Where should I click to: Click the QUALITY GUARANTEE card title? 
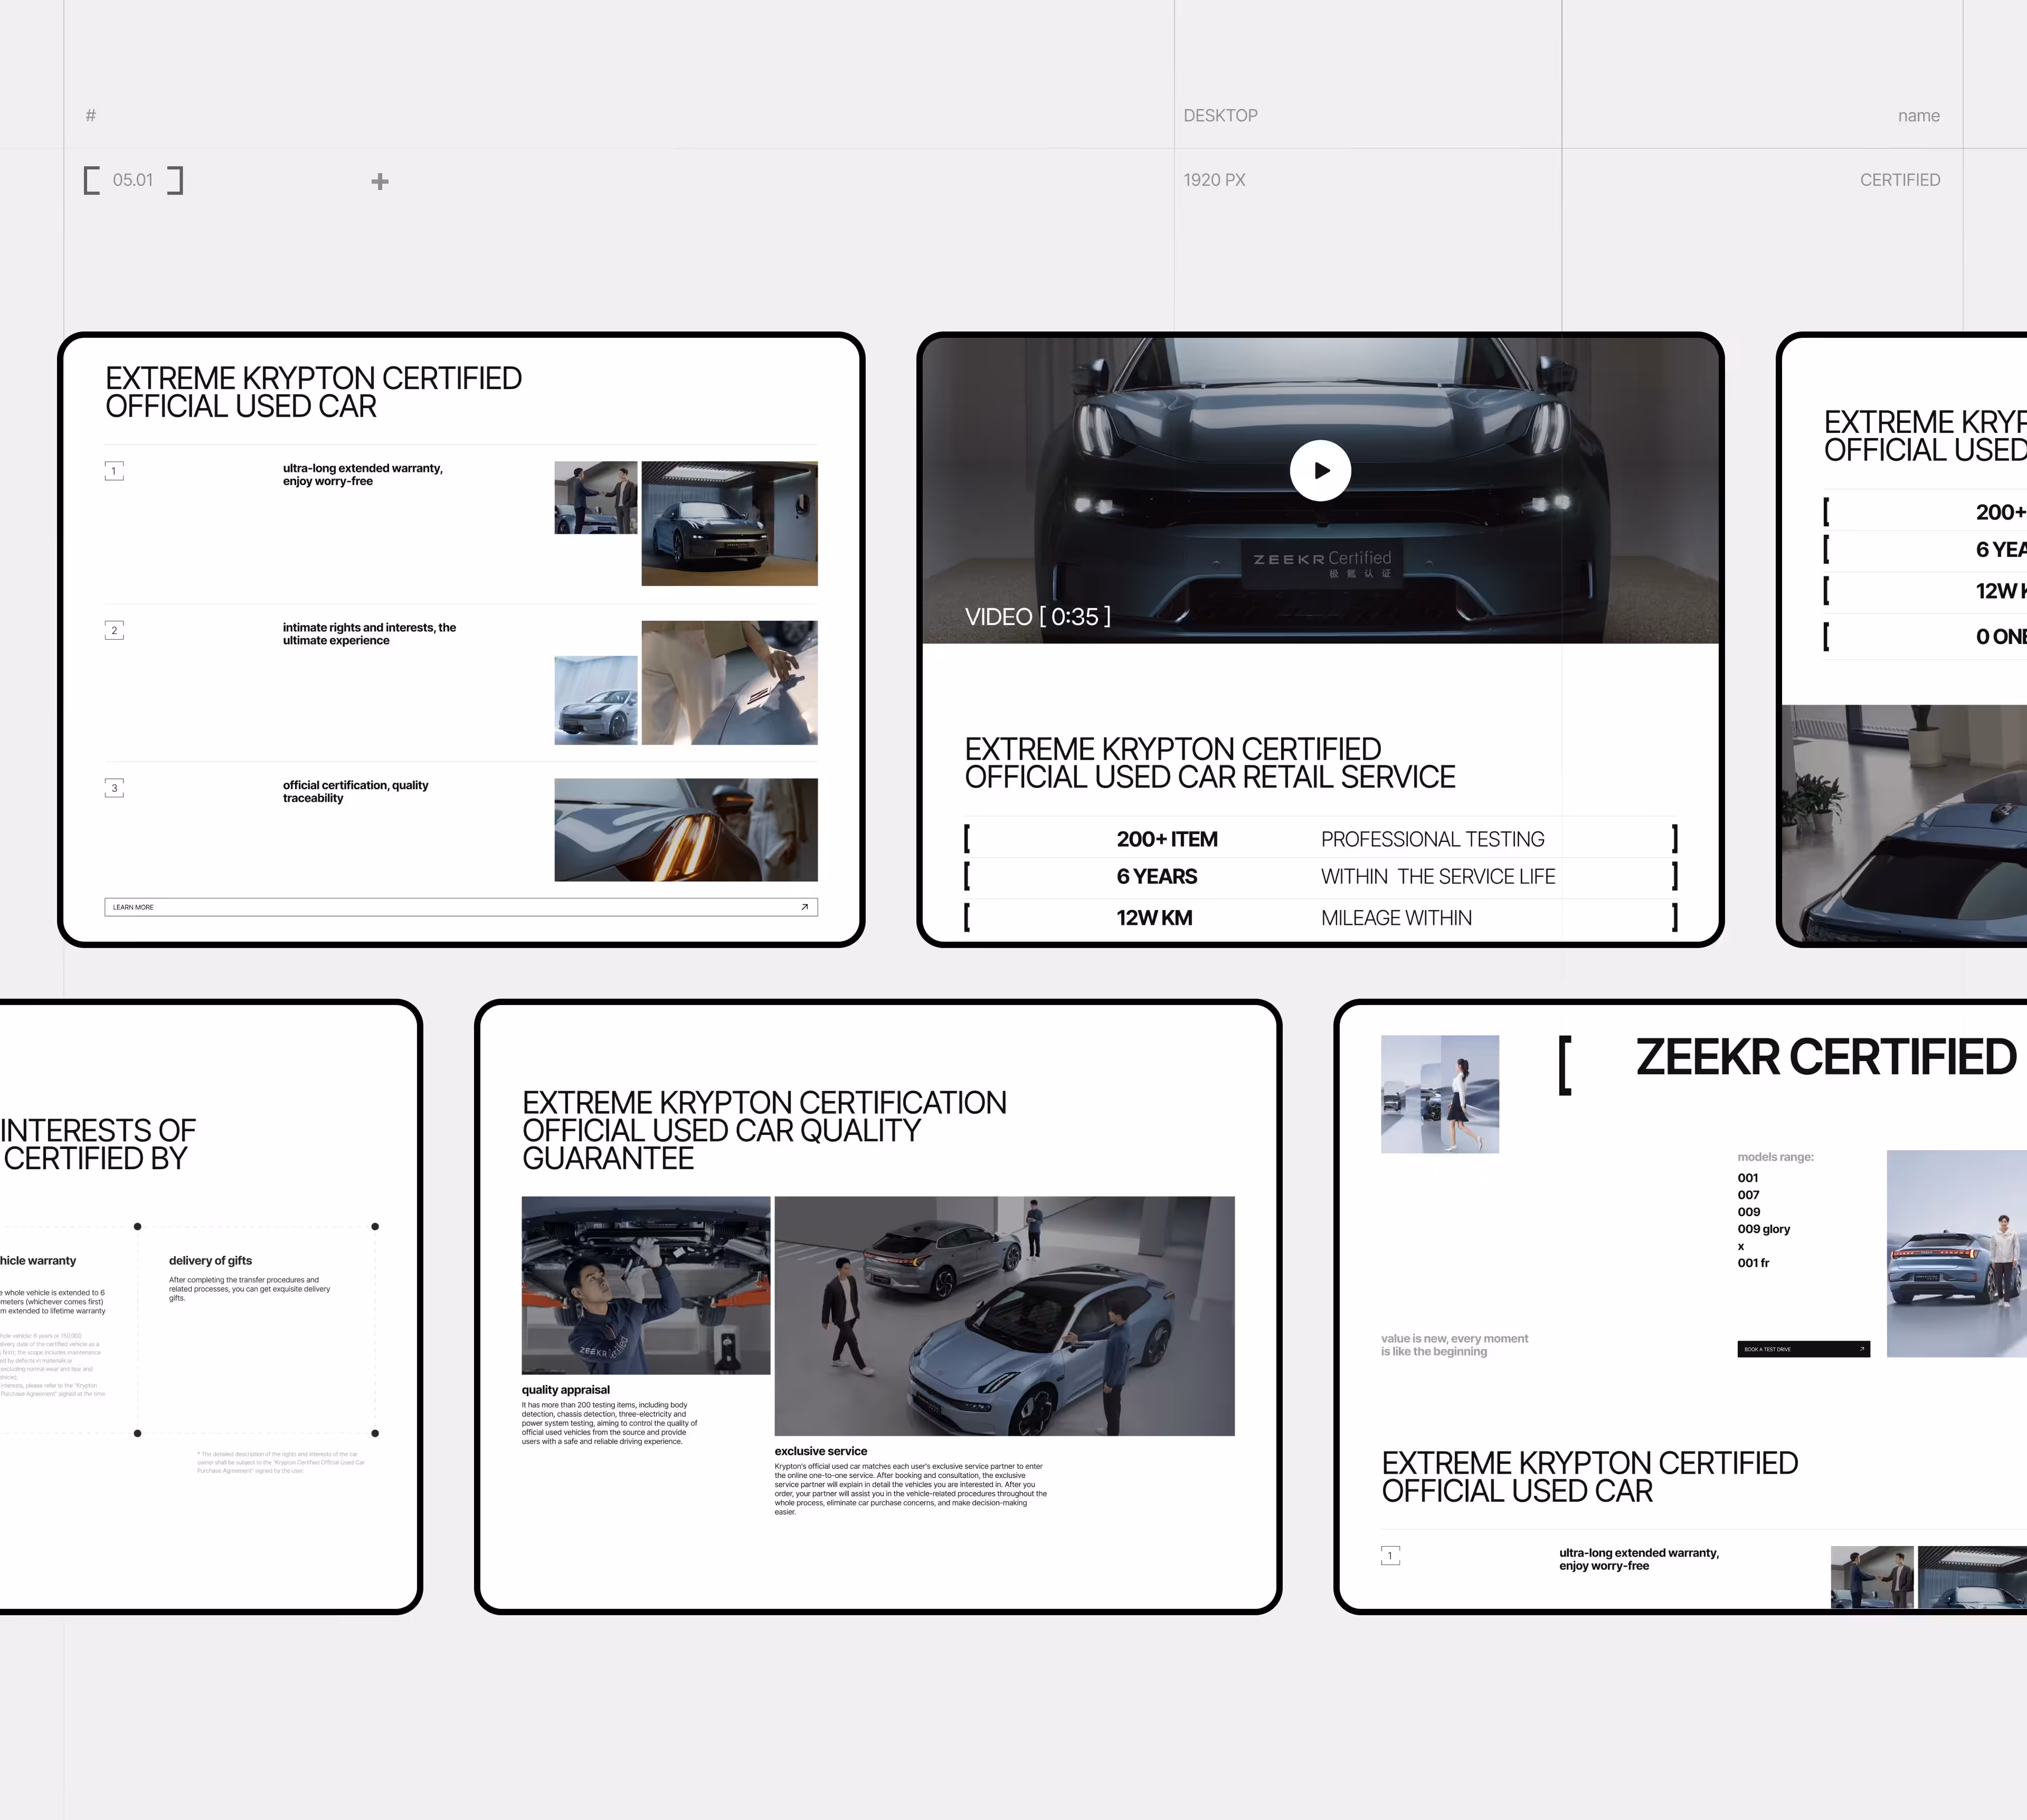pos(764,1130)
